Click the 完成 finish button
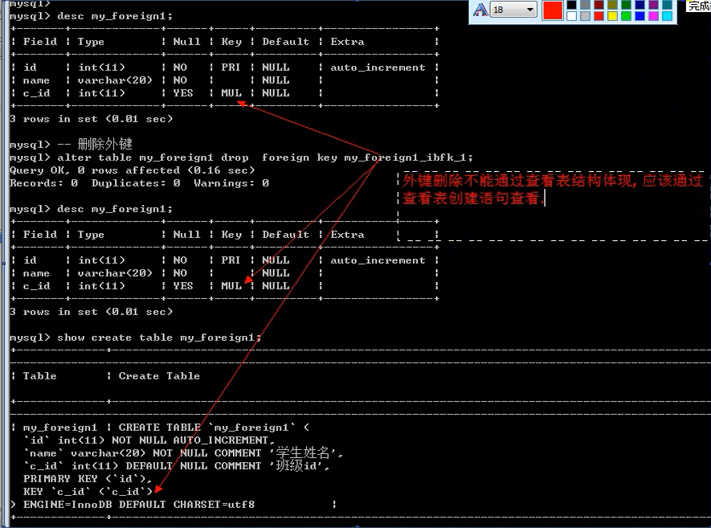This screenshot has height=528, width=711. tap(699, 6)
